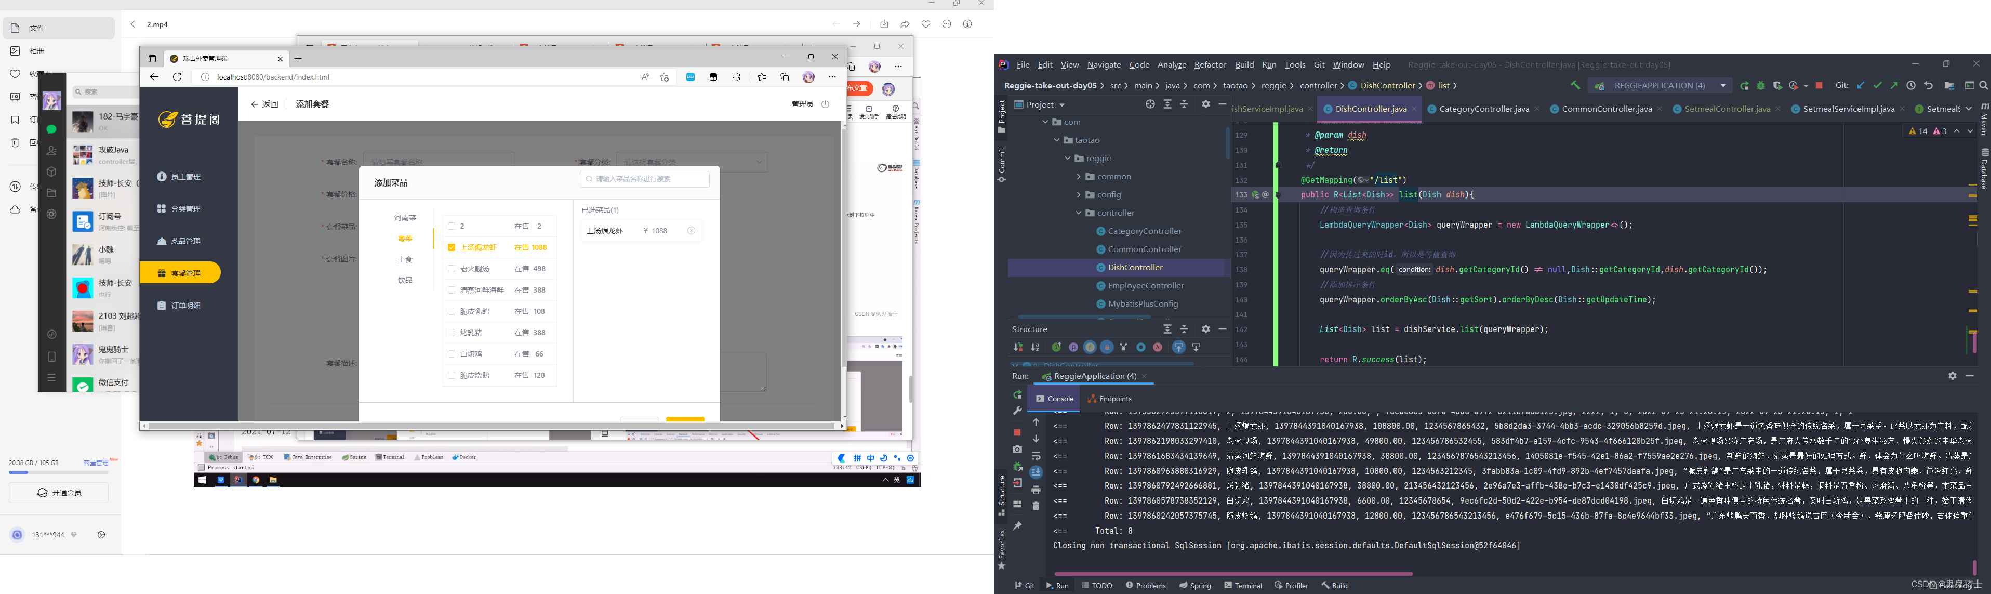Click dish search field in 添加菜品 dialog
This screenshot has width=1991, height=594.
click(x=645, y=179)
